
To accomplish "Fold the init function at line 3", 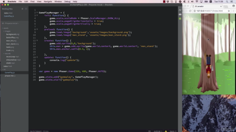I will point(37,15).
